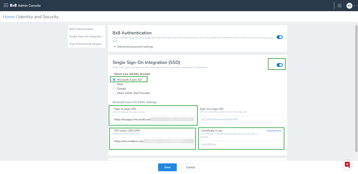Open the hamburger navigation menu
Viewport: 358px width, 174px height.
coord(5,5)
